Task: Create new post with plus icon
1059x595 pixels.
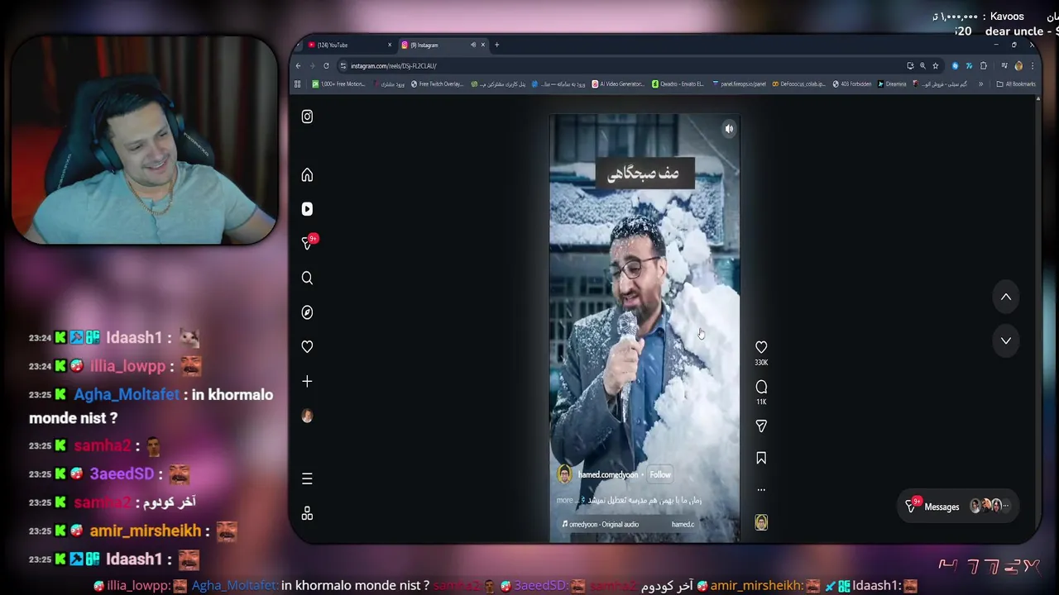Action: [x=307, y=382]
